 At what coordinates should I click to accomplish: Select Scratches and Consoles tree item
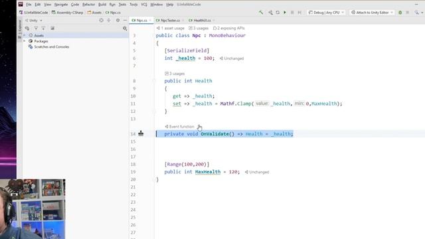[x=52, y=47]
